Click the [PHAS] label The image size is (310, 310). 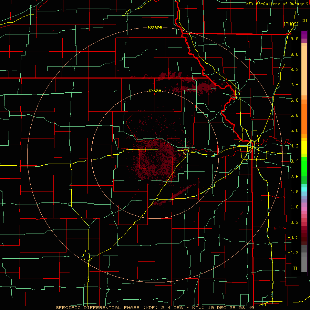tap(291, 24)
